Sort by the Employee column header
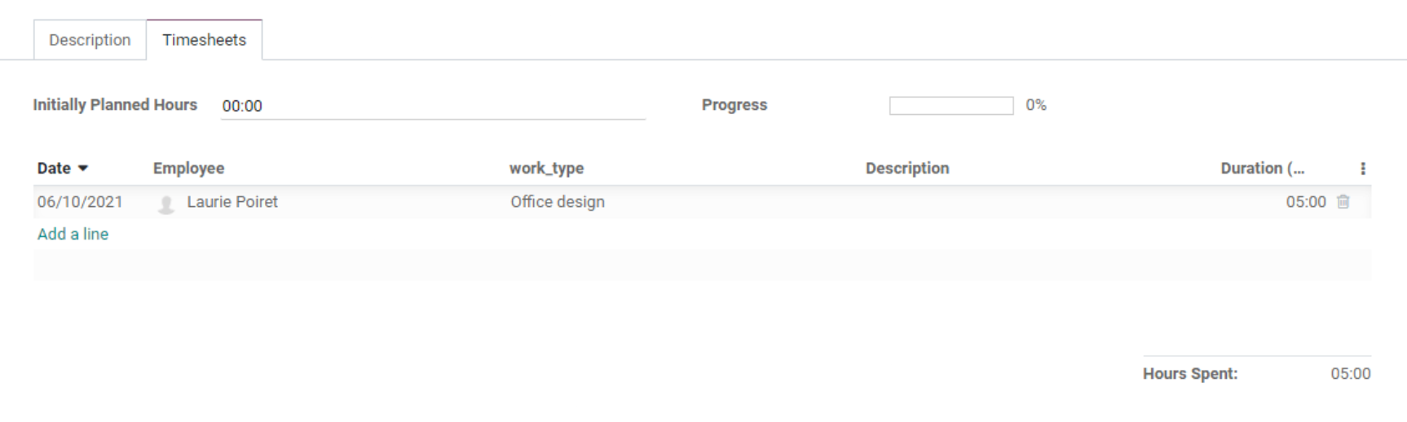This screenshot has width=1407, height=422. (x=188, y=169)
